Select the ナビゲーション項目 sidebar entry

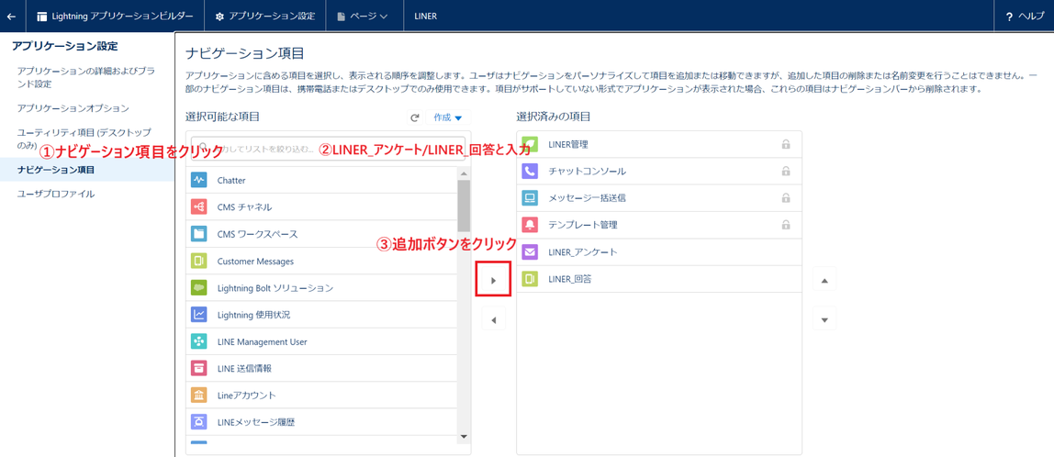86,170
